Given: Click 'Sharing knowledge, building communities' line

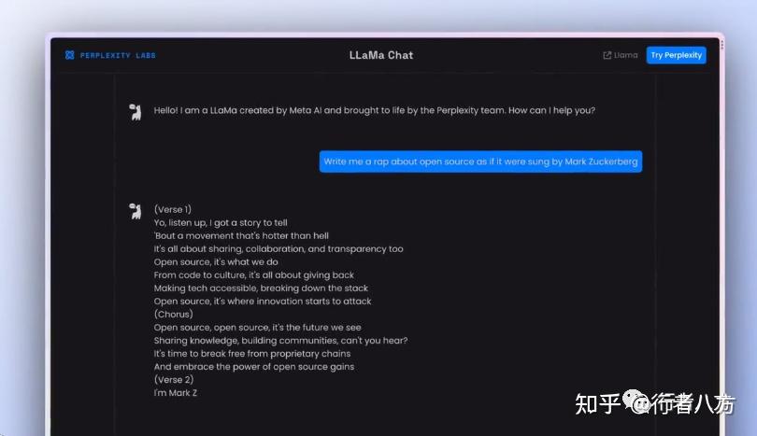Looking at the screenshot, I should (x=280, y=341).
